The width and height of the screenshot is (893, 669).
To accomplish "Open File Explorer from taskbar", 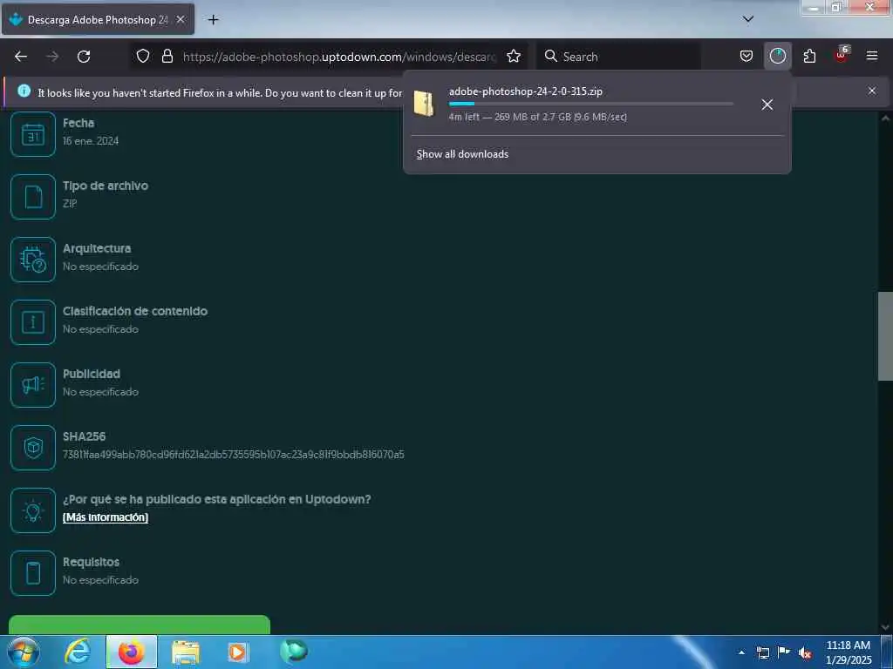I will click(x=186, y=652).
